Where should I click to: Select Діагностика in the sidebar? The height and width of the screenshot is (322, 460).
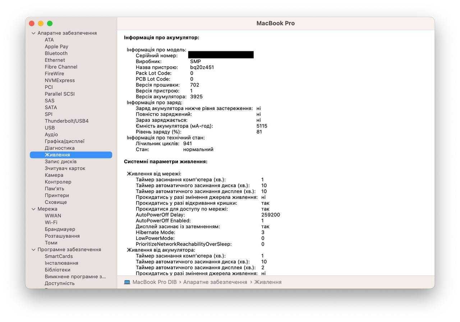point(60,148)
